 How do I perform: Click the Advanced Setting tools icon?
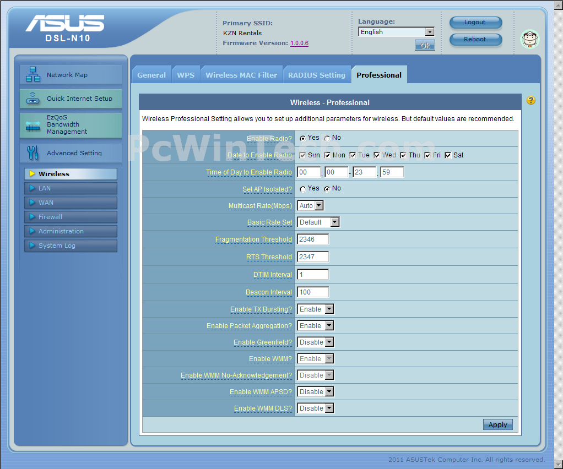(x=33, y=153)
